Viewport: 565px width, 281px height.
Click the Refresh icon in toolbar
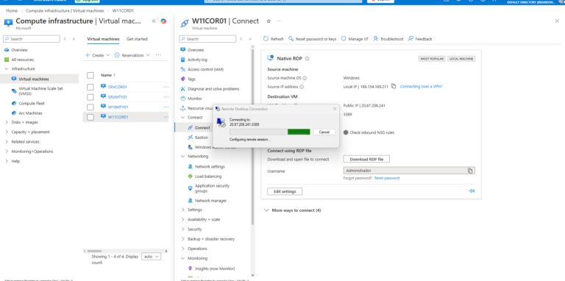(266, 39)
